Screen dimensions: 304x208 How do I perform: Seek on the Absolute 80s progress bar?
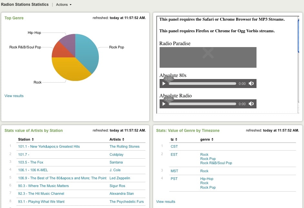point(203,84)
